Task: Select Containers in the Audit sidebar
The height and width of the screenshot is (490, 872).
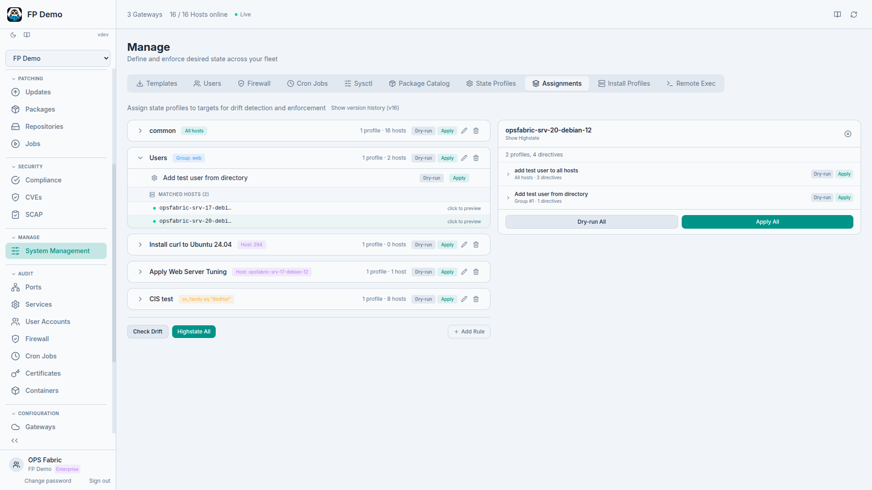Action: tap(42, 391)
